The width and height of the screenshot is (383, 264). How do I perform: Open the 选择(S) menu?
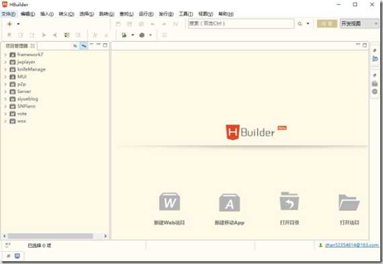[x=87, y=14]
